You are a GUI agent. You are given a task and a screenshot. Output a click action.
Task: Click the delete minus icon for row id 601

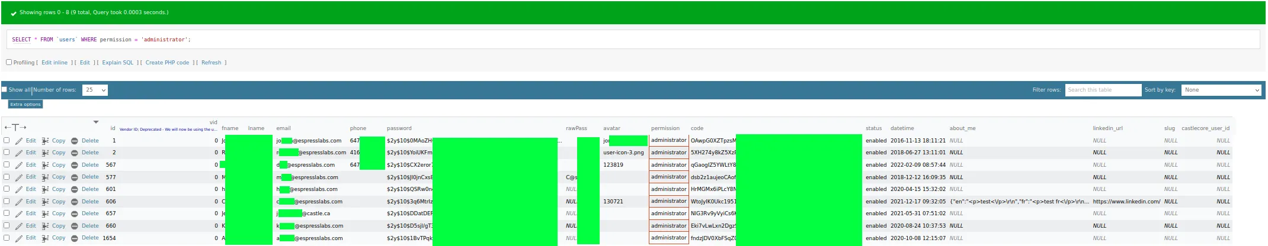tap(75, 189)
